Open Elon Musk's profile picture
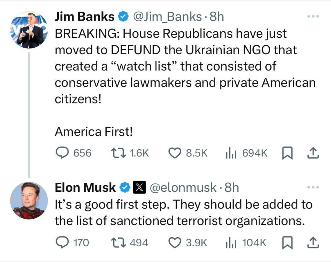331x262 pixels. click(x=29, y=200)
